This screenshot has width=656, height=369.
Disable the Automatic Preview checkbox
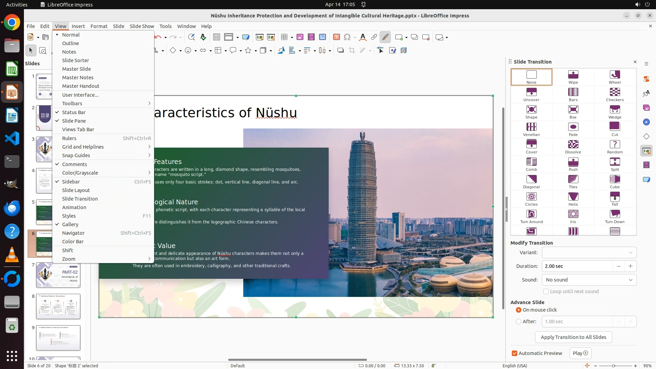coord(515,353)
